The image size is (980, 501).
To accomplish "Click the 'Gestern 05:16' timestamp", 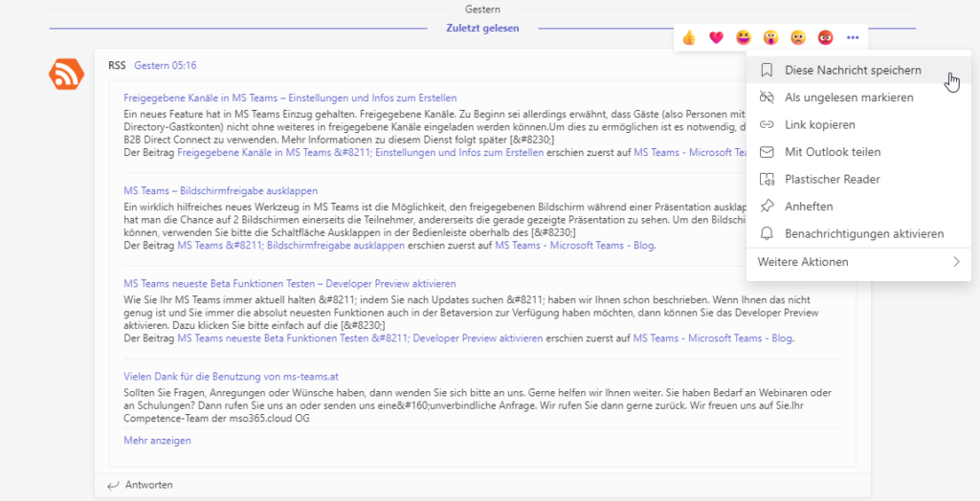I will 166,66.
